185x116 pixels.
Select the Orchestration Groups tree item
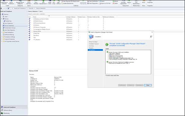pyautogui.click(x=10, y=28)
